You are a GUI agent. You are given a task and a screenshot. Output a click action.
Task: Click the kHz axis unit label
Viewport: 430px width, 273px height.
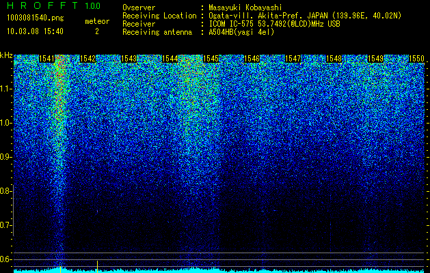[x=6, y=55]
